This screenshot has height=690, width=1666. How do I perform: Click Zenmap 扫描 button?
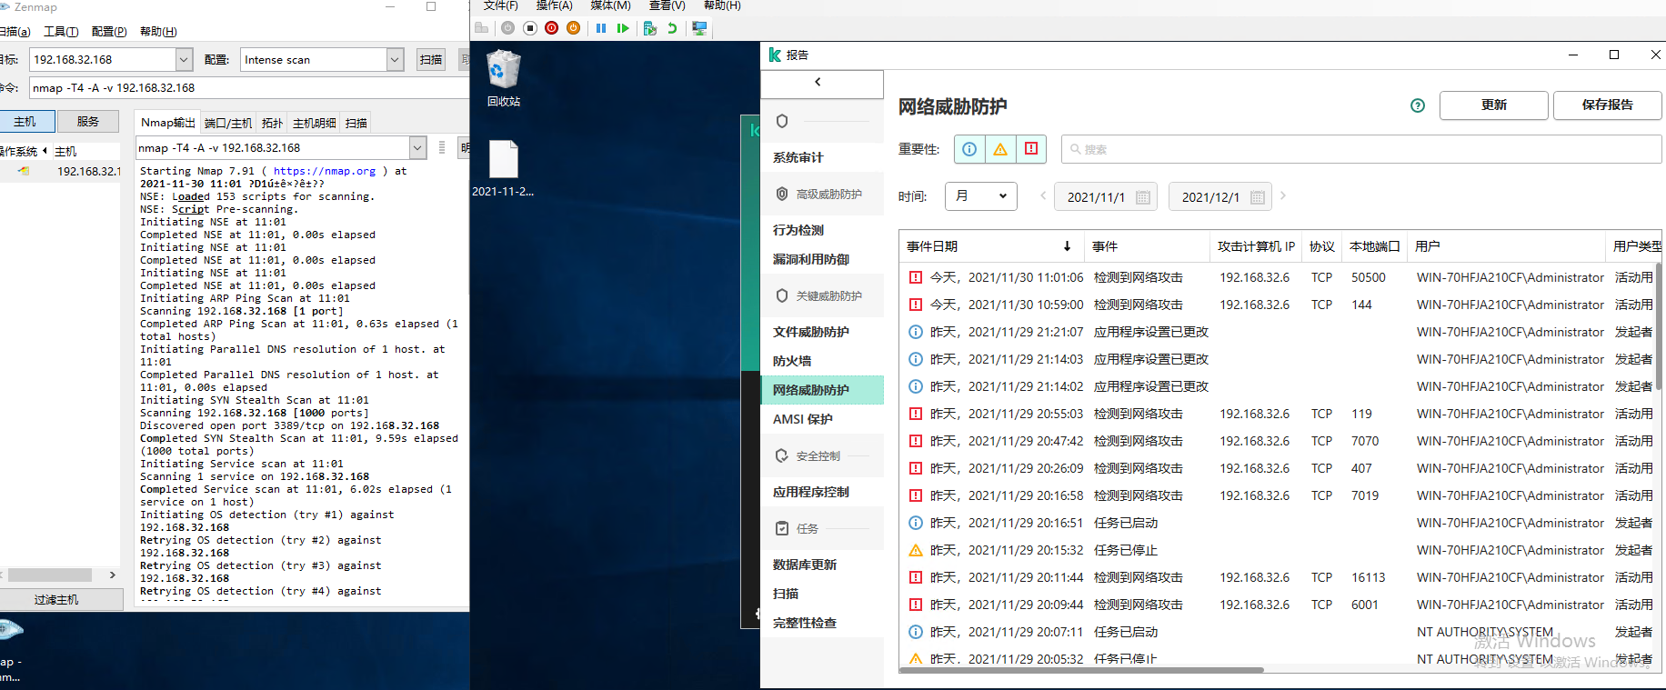coord(431,60)
